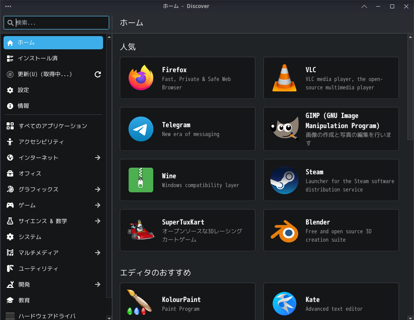Click the GIMP image editor icon
Image resolution: width=414 pixels, height=320 pixels.
coord(284,129)
